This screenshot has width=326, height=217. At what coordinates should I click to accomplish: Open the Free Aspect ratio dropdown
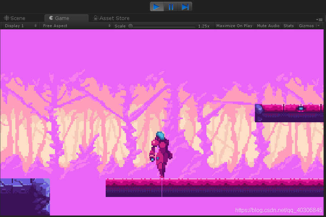pos(71,25)
